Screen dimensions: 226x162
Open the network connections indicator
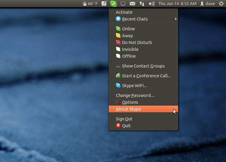click(x=142, y=4)
